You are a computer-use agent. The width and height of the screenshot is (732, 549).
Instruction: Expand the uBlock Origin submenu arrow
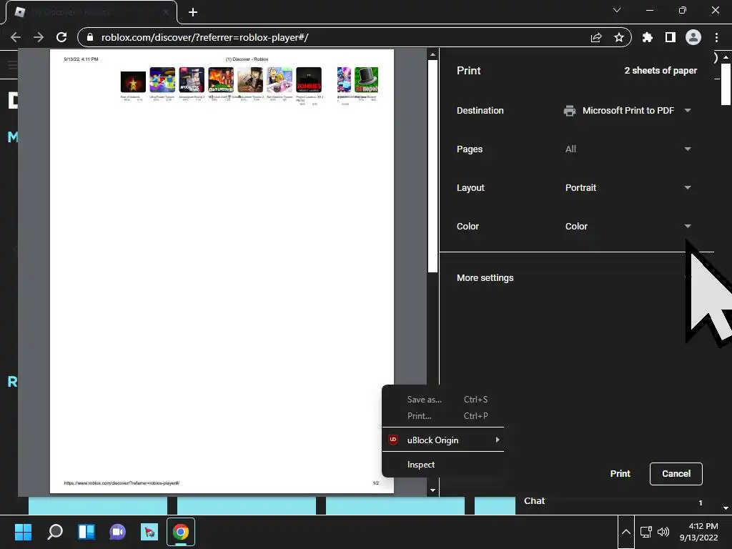(x=498, y=440)
